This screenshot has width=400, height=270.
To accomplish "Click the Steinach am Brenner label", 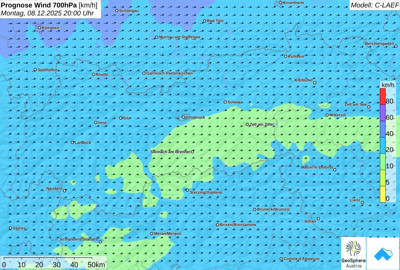I will (x=170, y=152).
